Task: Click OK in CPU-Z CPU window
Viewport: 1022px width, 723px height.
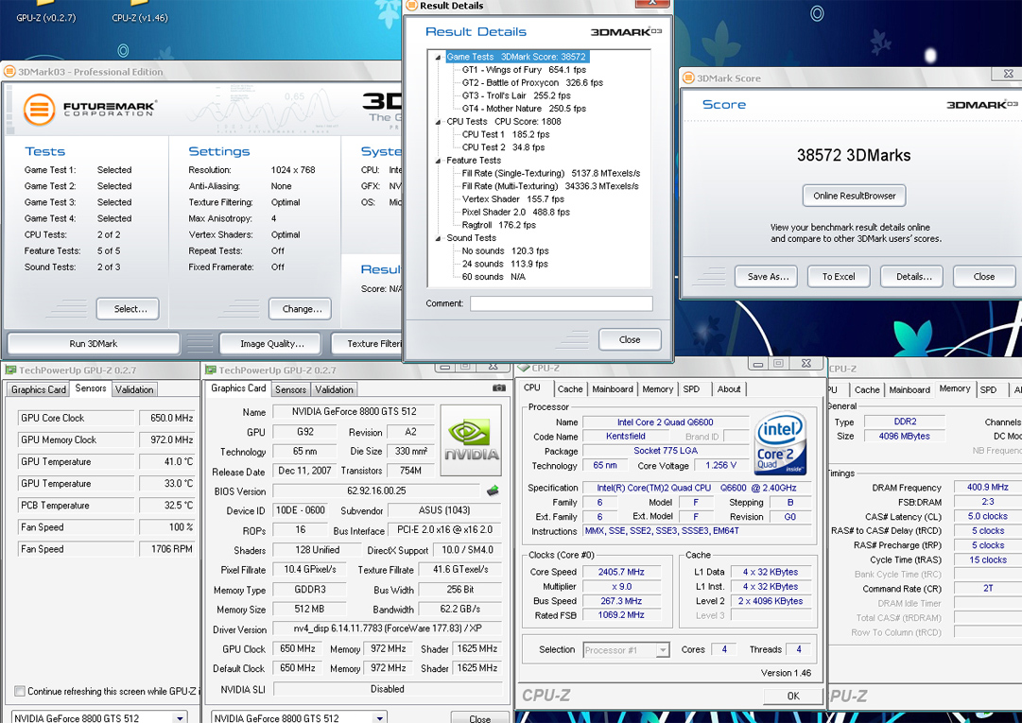Action: (x=792, y=696)
